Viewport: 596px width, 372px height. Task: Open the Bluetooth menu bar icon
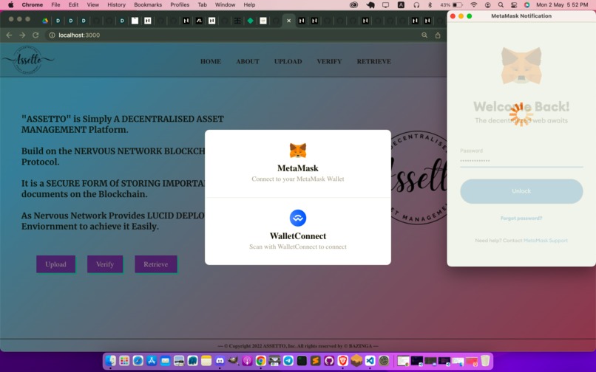coord(430,4)
